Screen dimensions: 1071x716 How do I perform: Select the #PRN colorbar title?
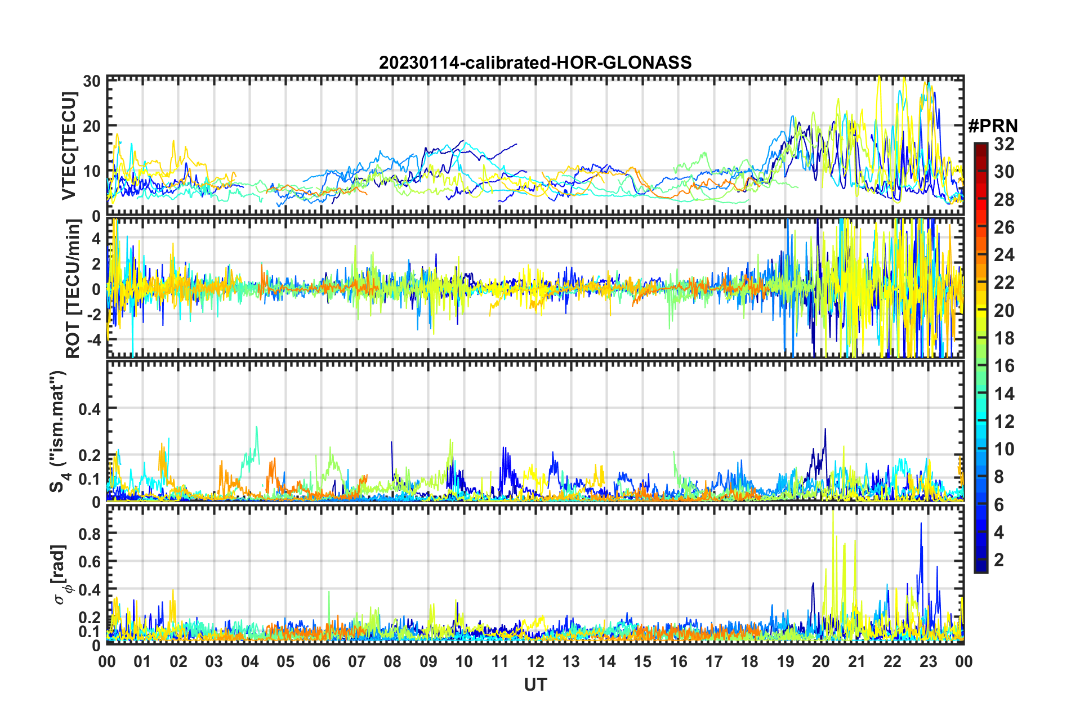(x=993, y=126)
